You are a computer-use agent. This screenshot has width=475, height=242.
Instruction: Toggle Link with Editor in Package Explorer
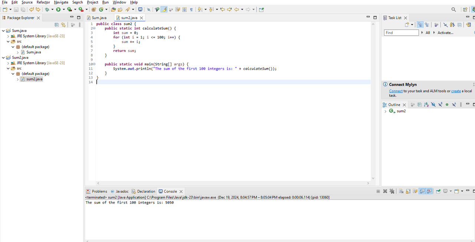pos(63,25)
